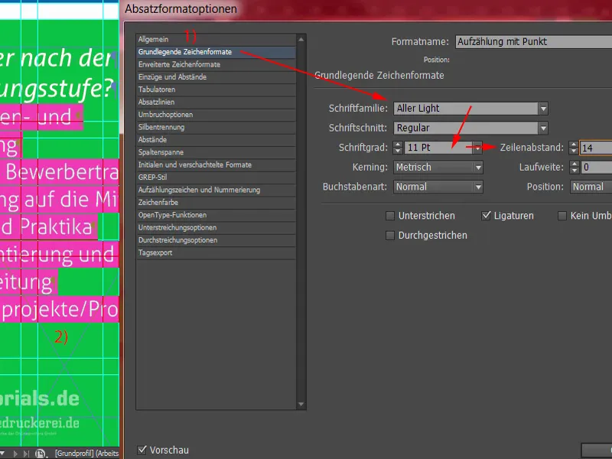The height and width of the screenshot is (459, 612).
Task: Go to next page in document status bar
Action: coord(15,454)
